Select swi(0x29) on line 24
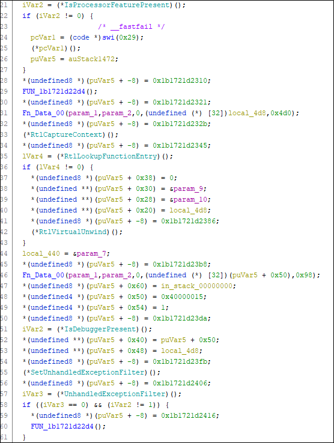Viewport: 334px width, 443px height. tap(121, 37)
